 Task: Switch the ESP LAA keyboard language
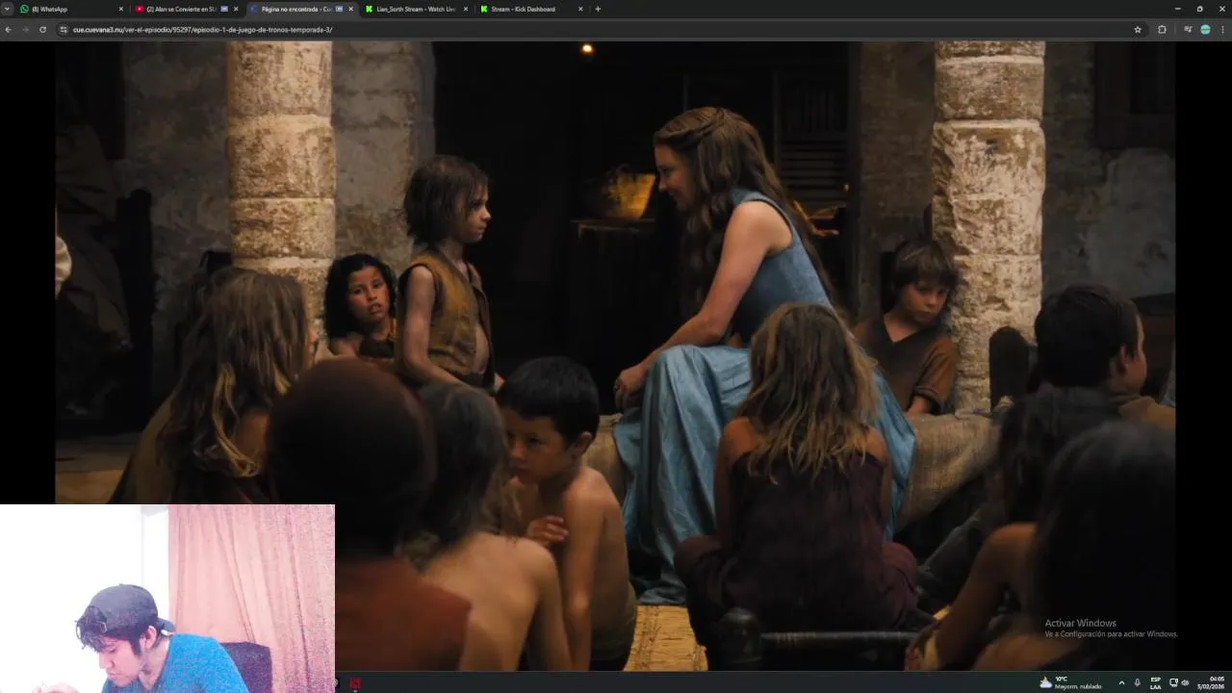1156,682
